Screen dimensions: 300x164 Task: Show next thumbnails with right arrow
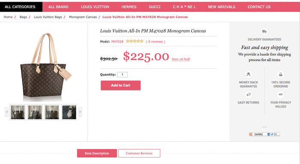pos(80,112)
